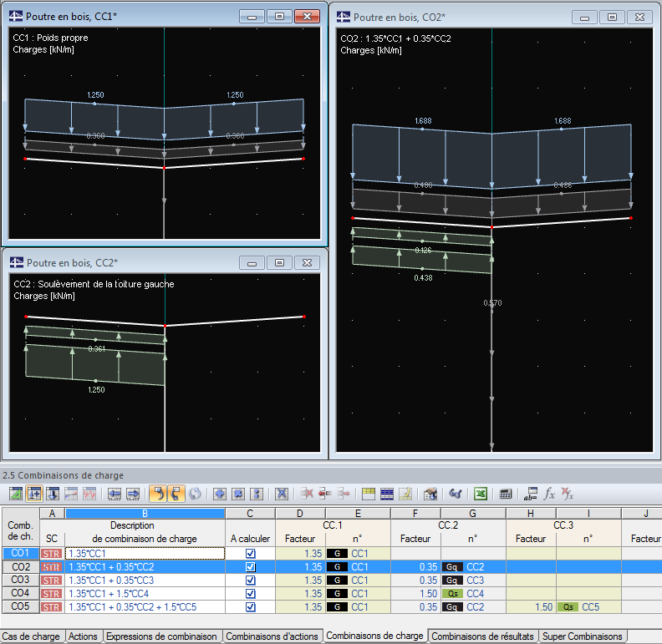The height and width of the screenshot is (644, 662).
Task: Go to previous table with left arrow icon
Action: pyautogui.click(x=115, y=494)
